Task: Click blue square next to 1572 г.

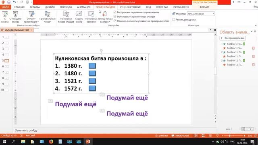Action: coord(92,89)
